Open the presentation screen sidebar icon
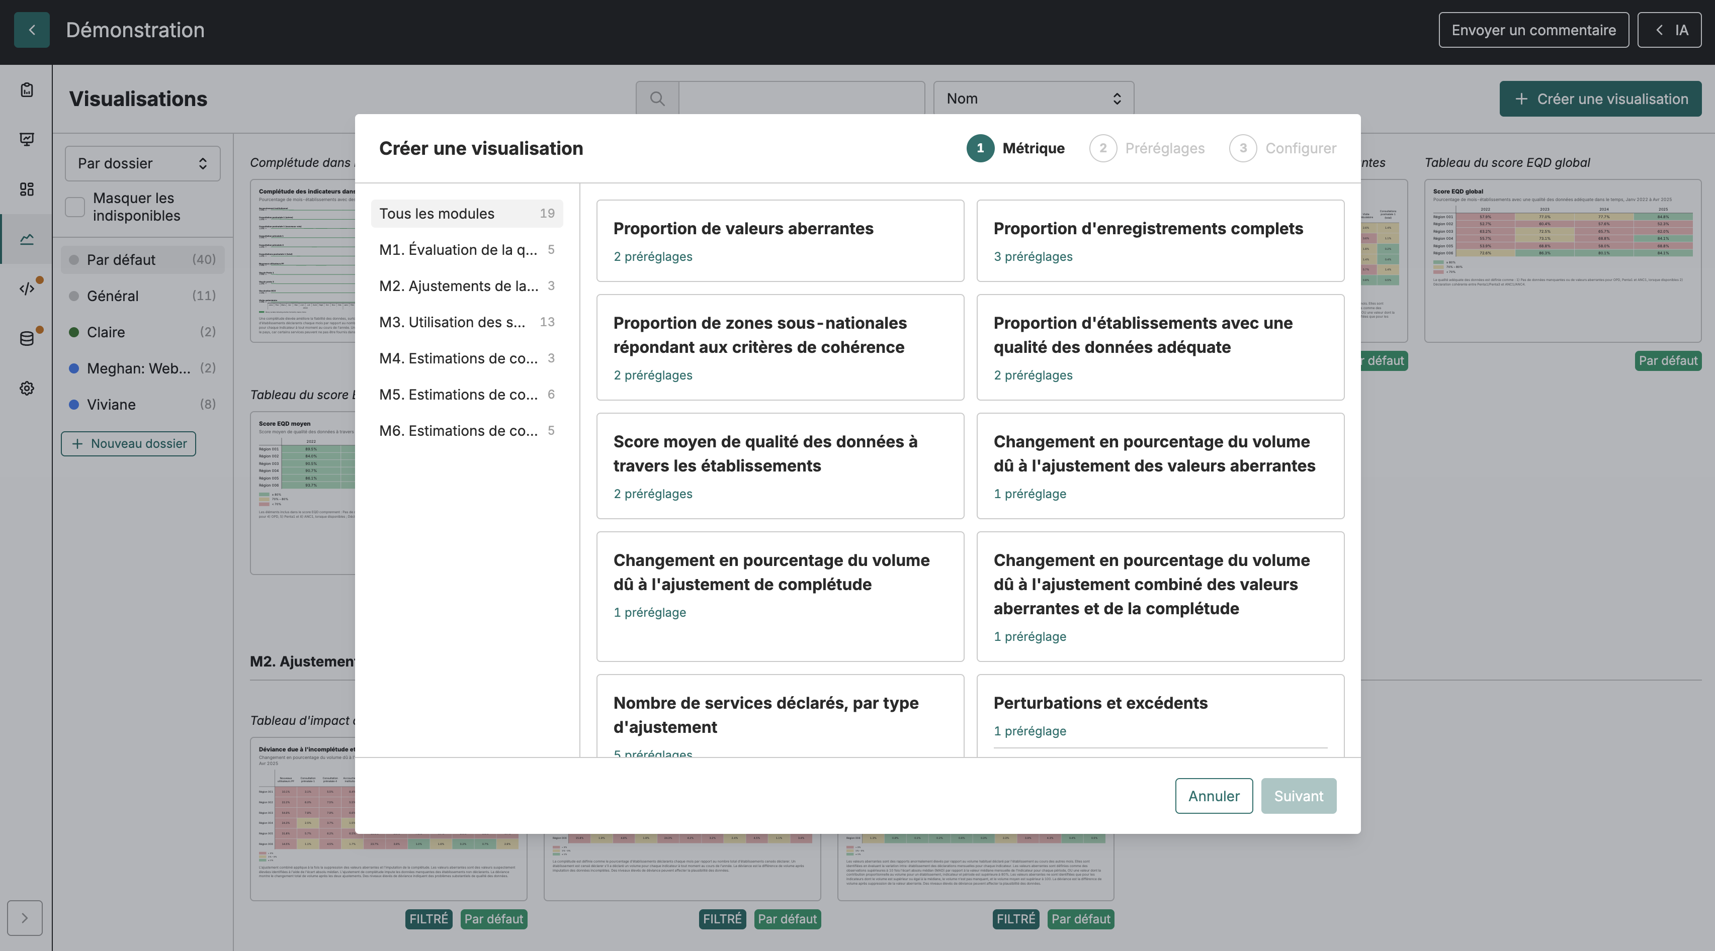1715x951 pixels. click(x=27, y=139)
